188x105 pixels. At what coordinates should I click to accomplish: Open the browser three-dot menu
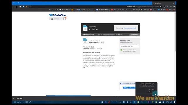(x=14, y=7)
